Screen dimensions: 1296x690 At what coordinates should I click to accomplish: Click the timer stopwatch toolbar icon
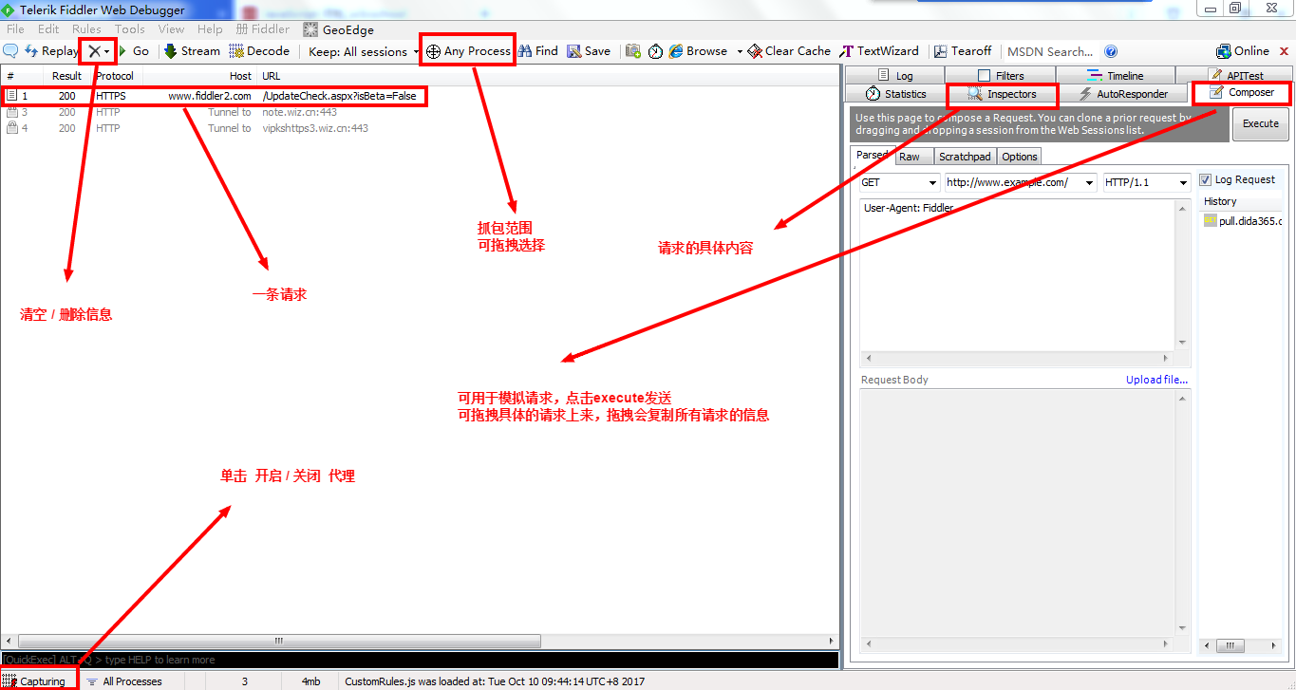click(x=655, y=51)
